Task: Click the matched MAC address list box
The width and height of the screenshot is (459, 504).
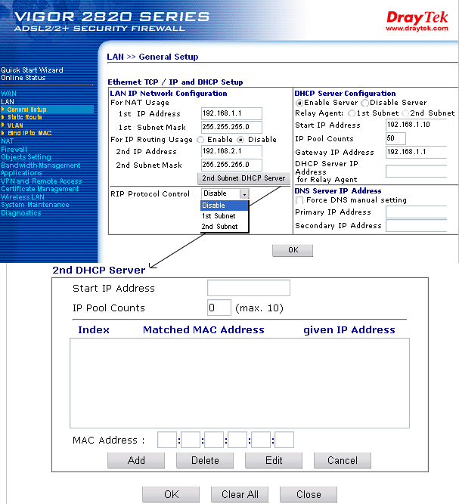Action: coord(240,383)
